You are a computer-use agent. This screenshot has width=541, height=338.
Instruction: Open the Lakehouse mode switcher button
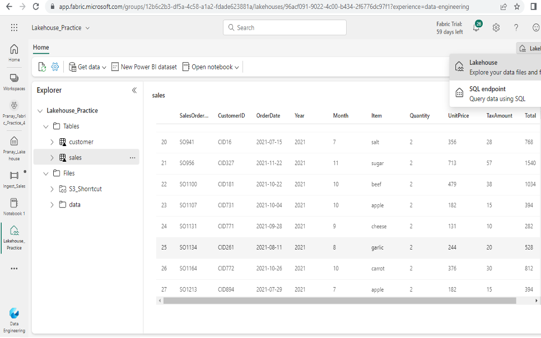tap(529, 48)
